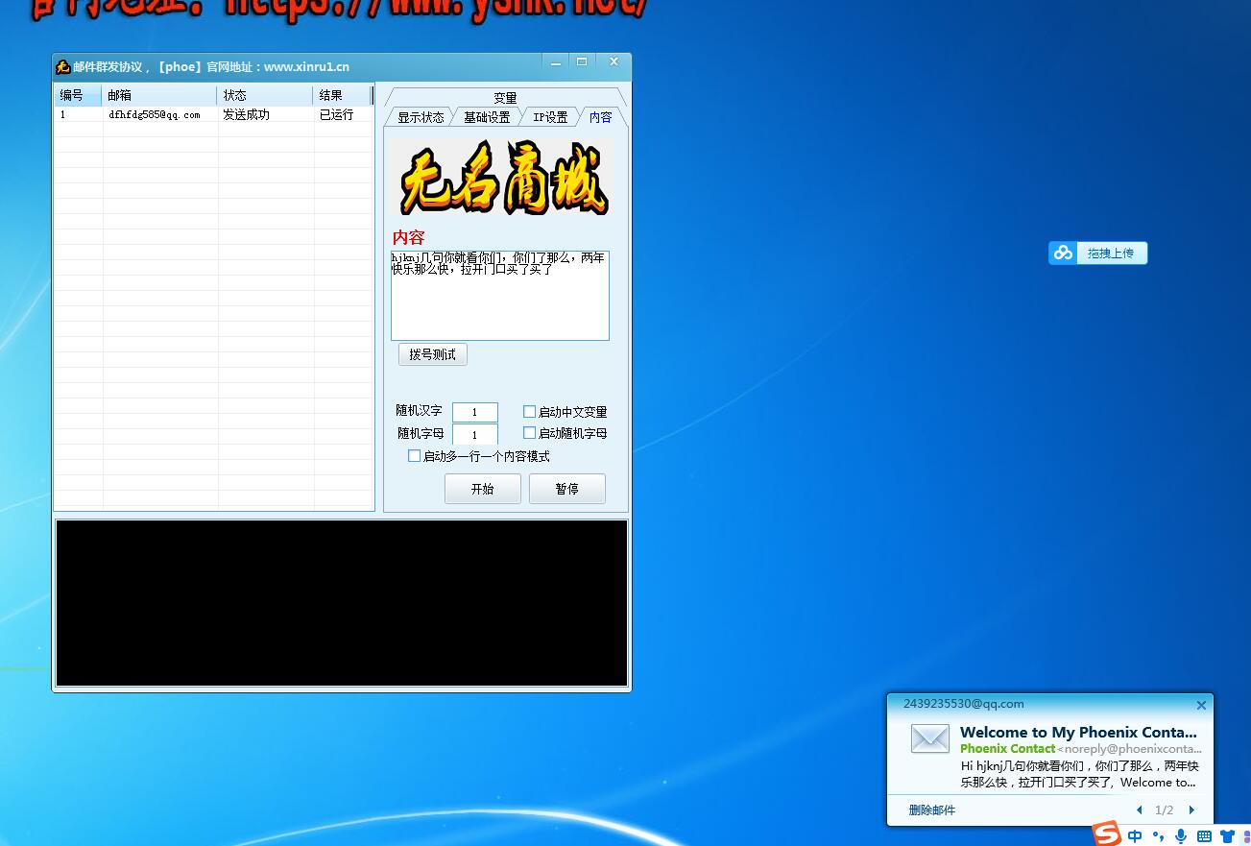This screenshot has height=846, width=1251.
Task: Open the 基础设置 tab
Action: [x=487, y=117]
